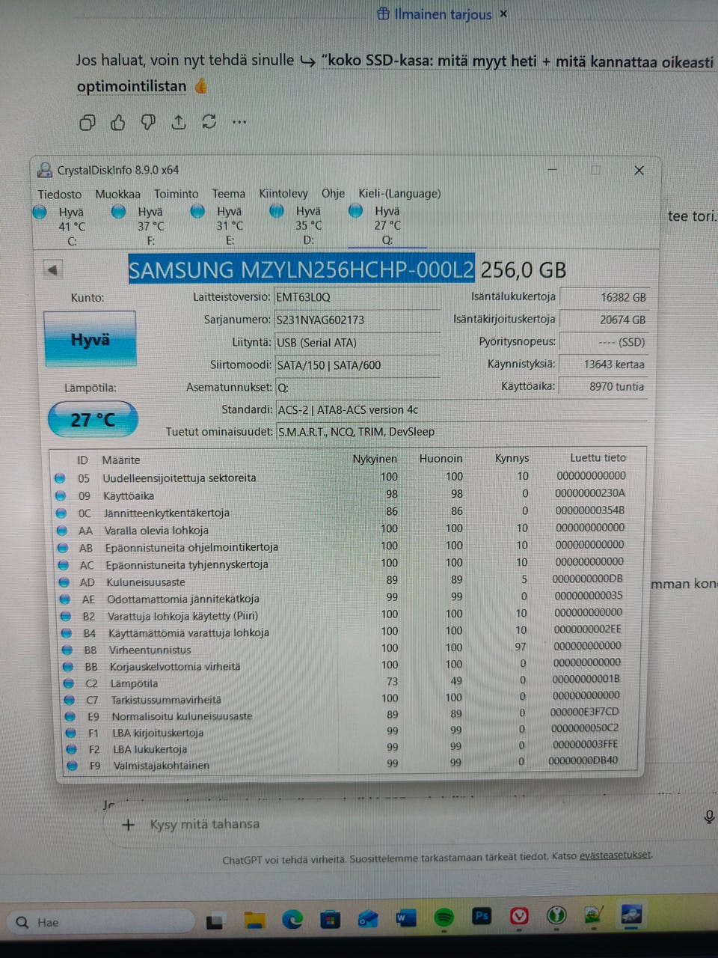Open the Ohje menu
This screenshot has width=718, height=958.
click(334, 193)
